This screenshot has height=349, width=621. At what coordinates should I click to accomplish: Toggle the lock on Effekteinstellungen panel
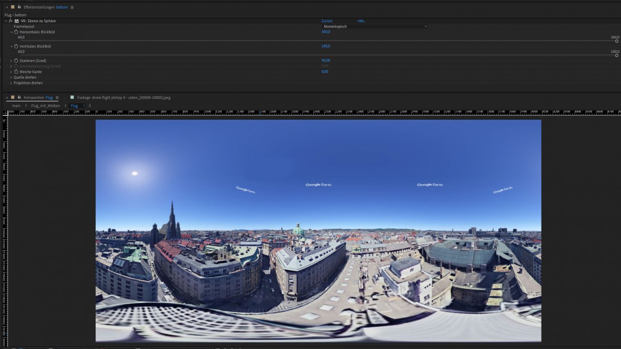(x=19, y=7)
